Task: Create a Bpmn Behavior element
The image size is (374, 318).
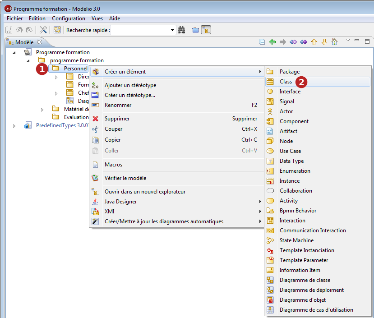Action: [318, 210]
